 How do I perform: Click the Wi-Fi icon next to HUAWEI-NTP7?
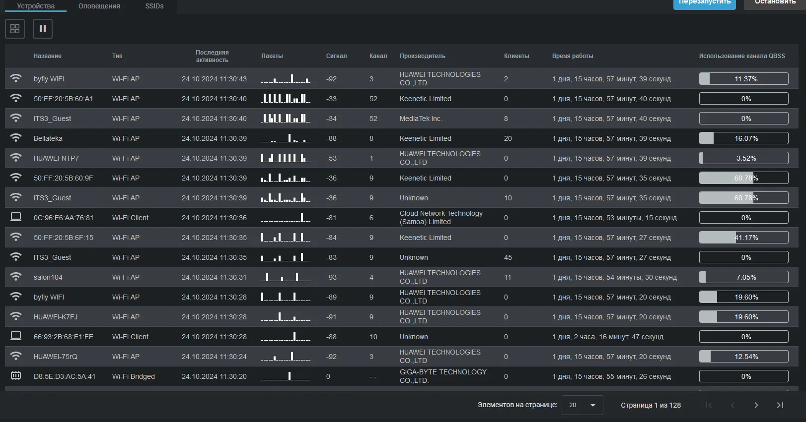pyautogui.click(x=16, y=158)
